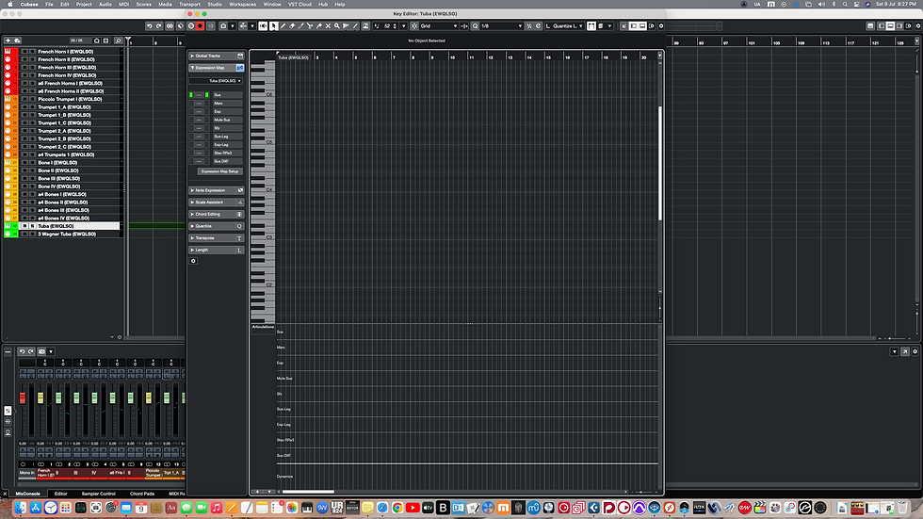Open the Transport menu
Screen dimensions: 923x519
pyautogui.click(x=189, y=4)
